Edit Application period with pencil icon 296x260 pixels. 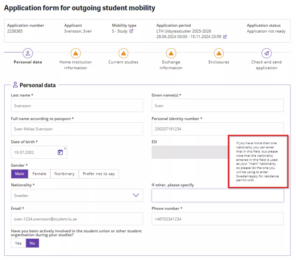pyautogui.click(x=225, y=37)
